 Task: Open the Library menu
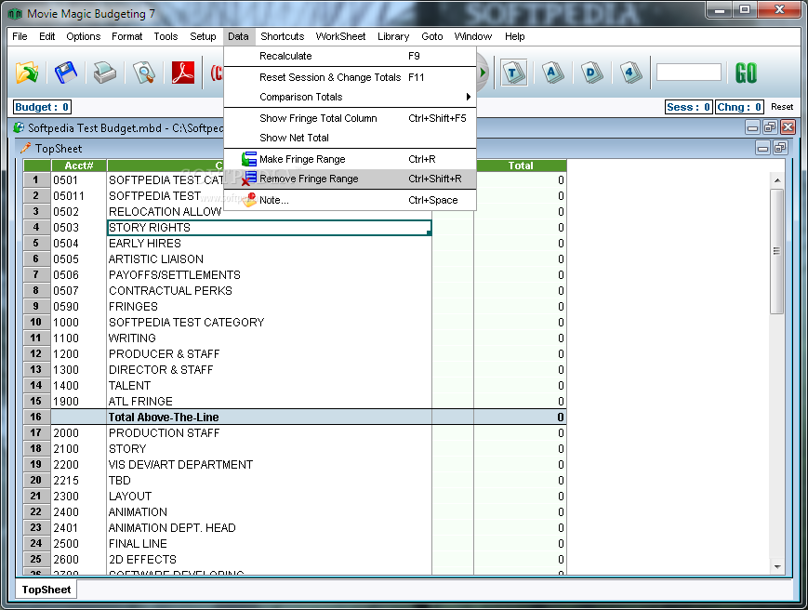[x=393, y=36]
